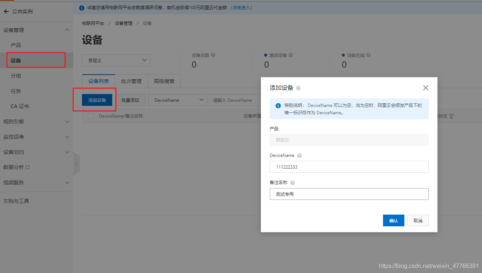Show help next to 添加设备 dialog title

(298, 88)
